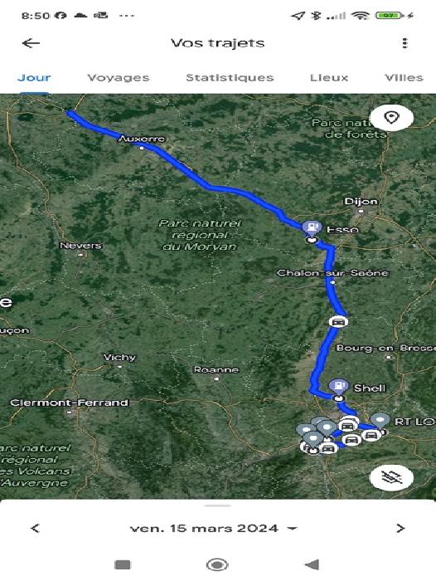Expand the bottom sheet drag handle

click(x=217, y=505)
